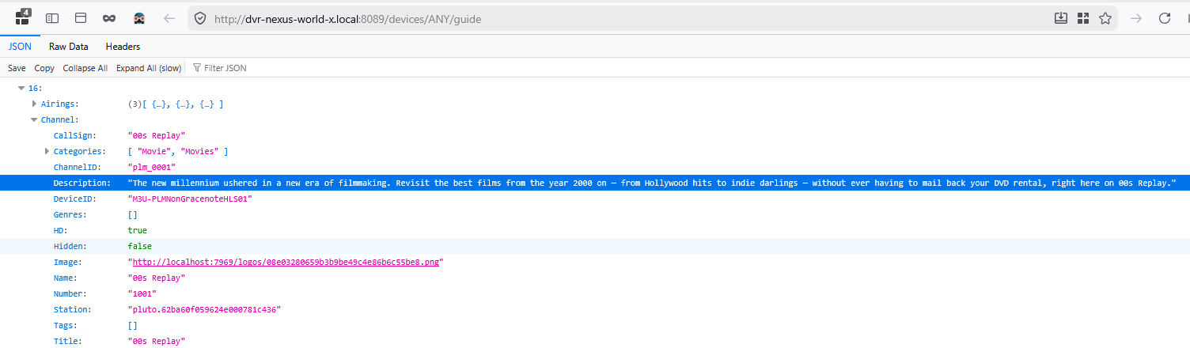Reload the page
Screen dimensions: 1190x348
tap(1165, 18)
